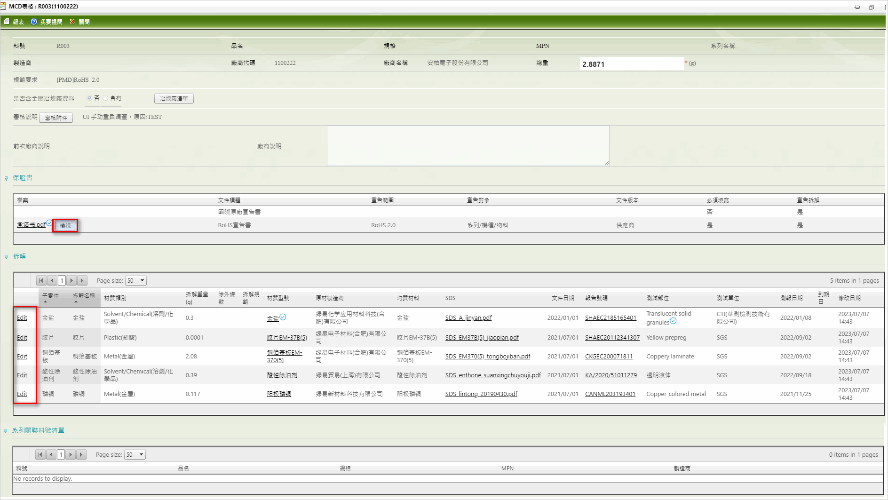This screenshot has width=888, height=500.
Task: Open the 阳极磷铜 material link
Action: 279,394
